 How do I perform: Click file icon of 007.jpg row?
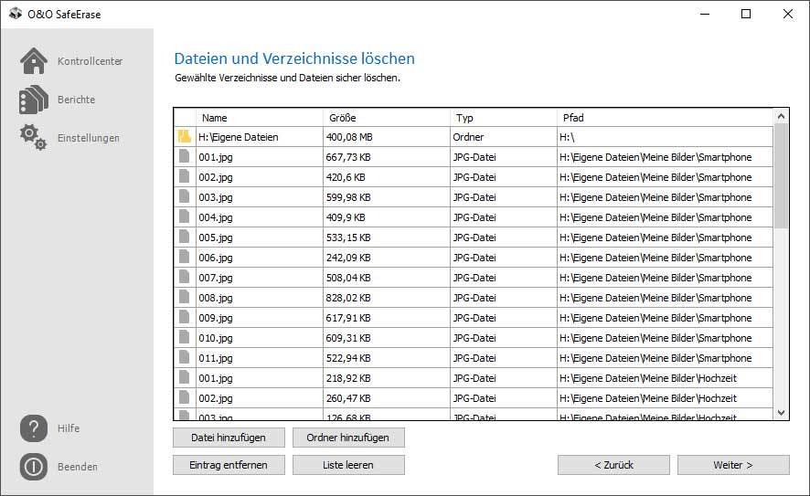(185, 277)
